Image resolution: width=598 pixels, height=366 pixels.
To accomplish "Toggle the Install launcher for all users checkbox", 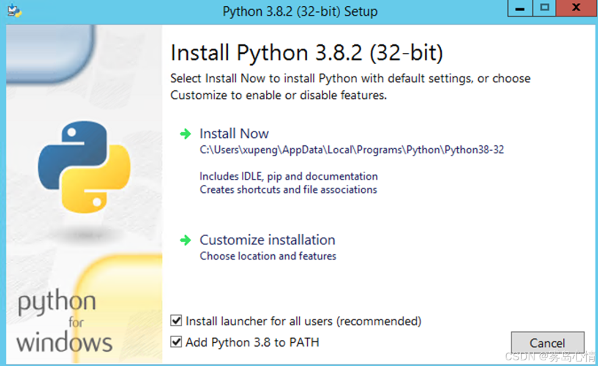I will tap(177, 321).
